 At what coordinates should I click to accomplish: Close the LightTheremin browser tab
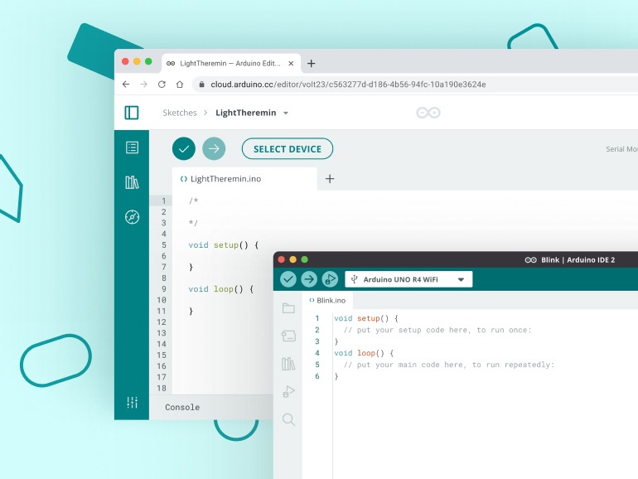(x=291, y=64)
